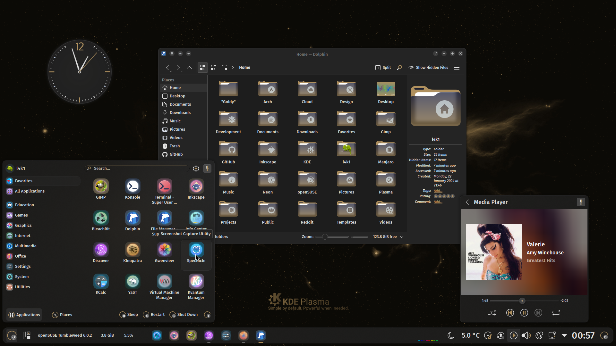Screen dimensions: 616x346
Task: Go back from Media Player view
Action: (467, 202)
